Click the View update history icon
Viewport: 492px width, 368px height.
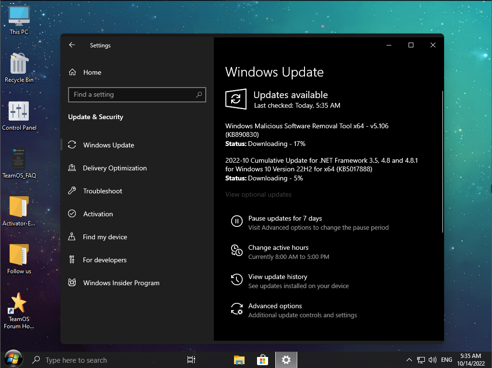click(236, 279)
